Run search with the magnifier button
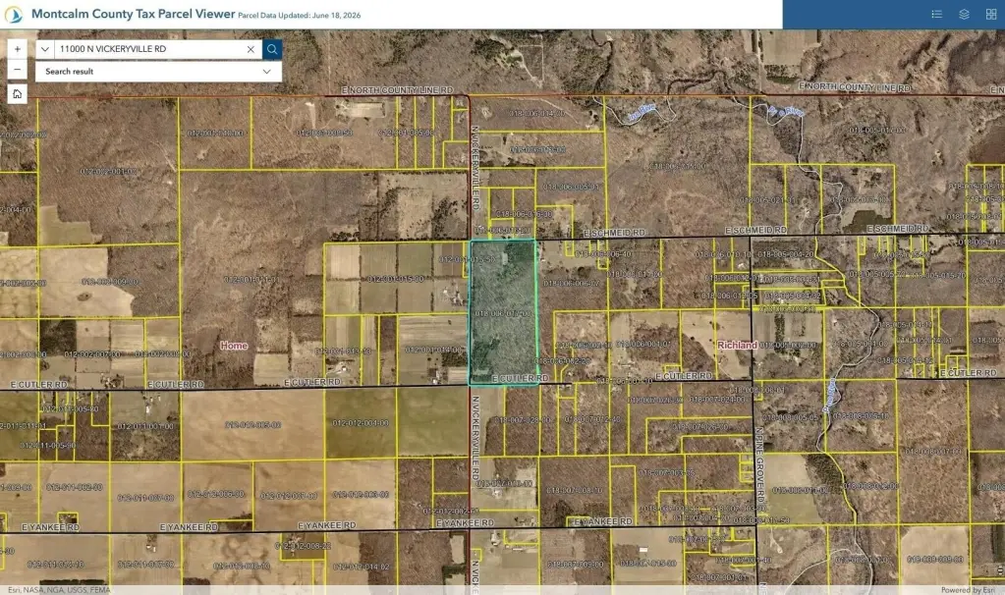The image size is (1005, 595). pos(272,49)
